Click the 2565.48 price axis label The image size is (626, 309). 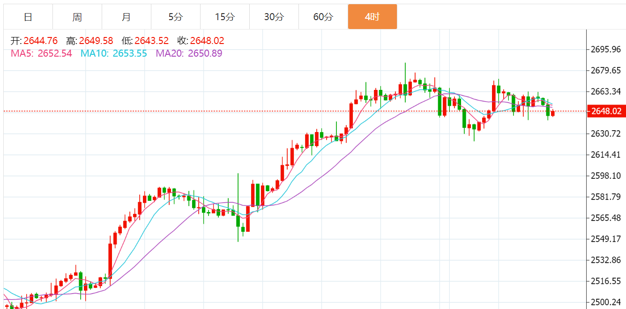pos(606,218)
